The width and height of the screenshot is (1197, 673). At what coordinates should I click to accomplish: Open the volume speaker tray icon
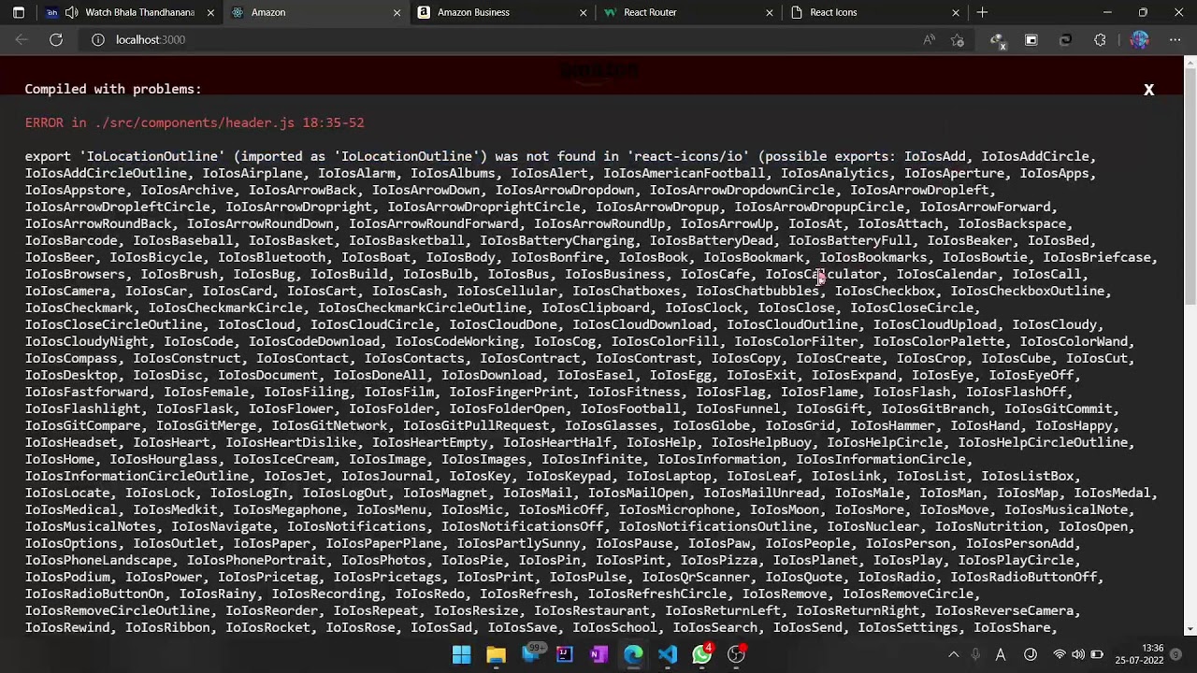point(1078,655)
